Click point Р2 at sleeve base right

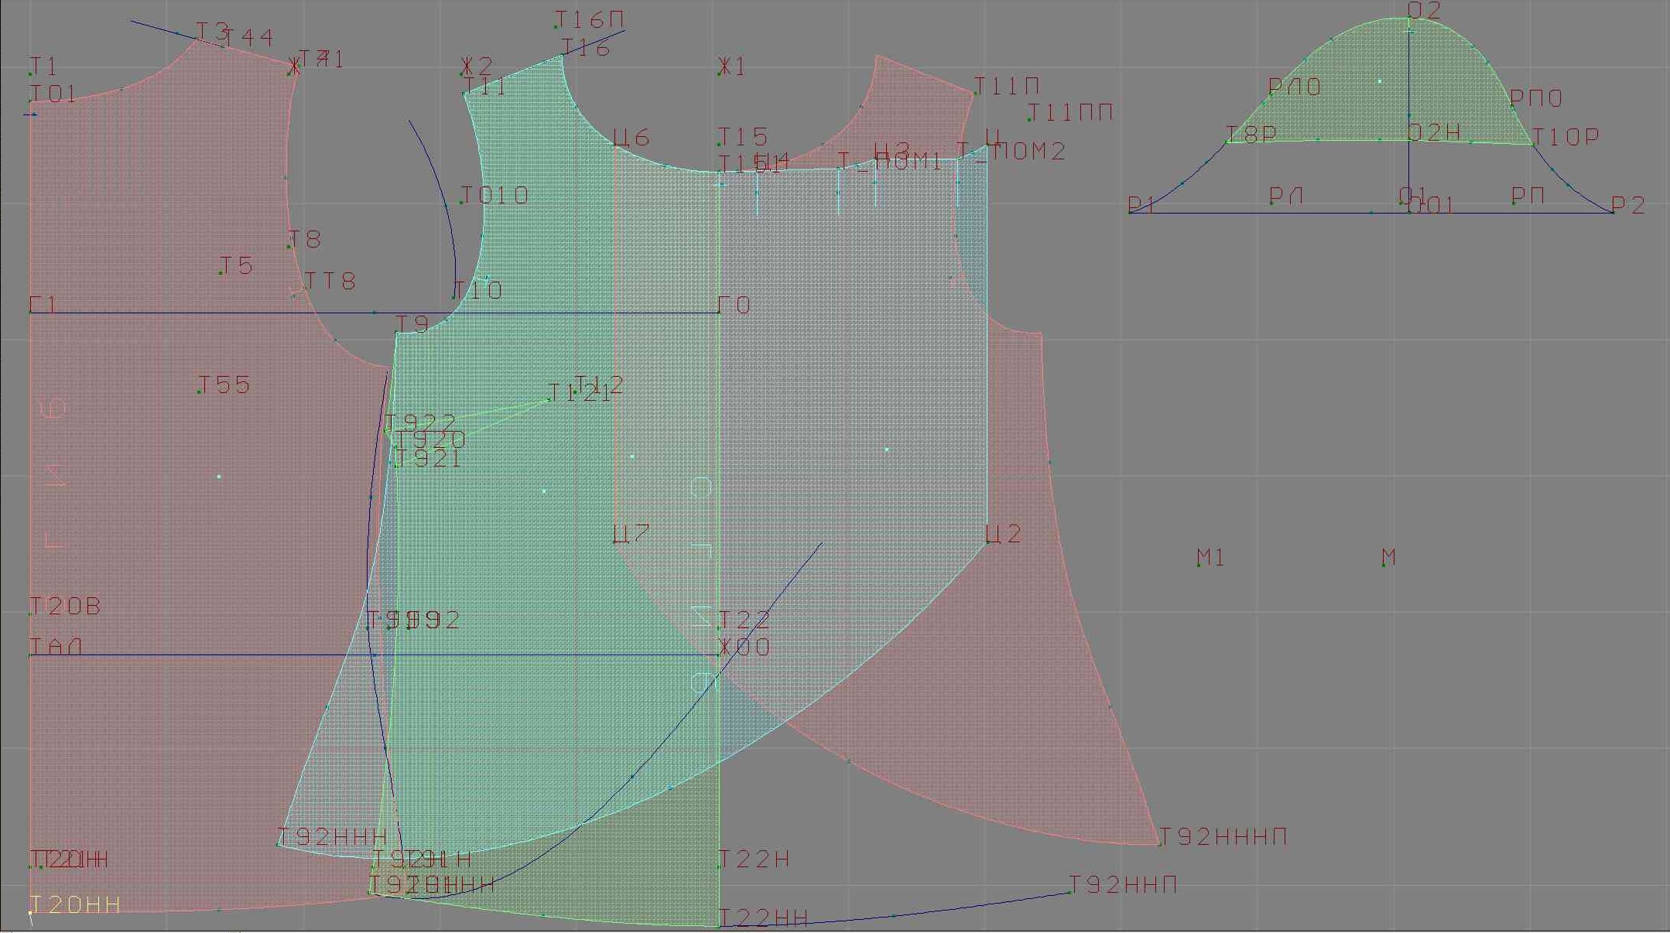1613,212
